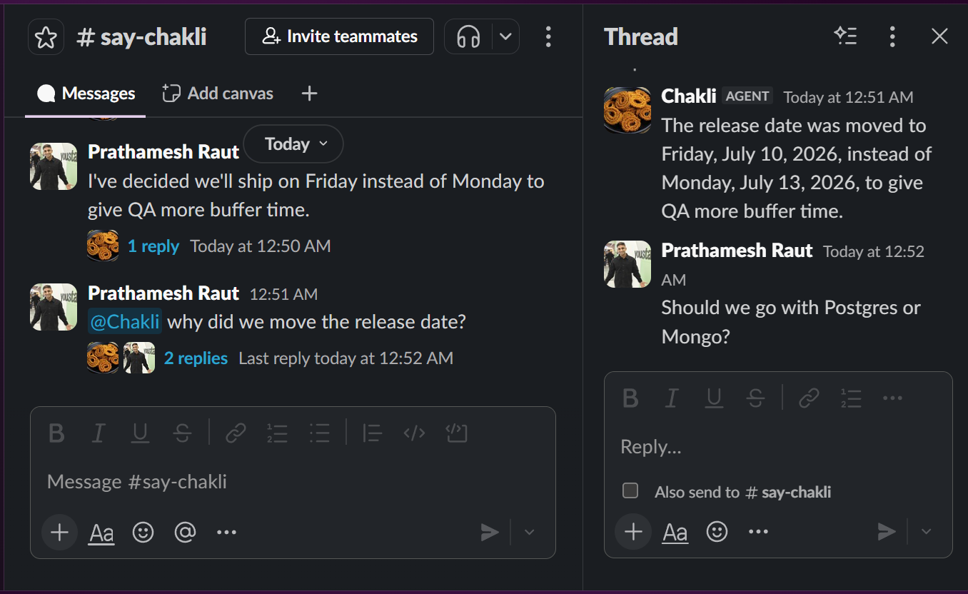The height and width of the screenshot is (594, 968).
Task: Open emoji picker in channel composer
Action: pyautogui.click(x=143, y=532)
